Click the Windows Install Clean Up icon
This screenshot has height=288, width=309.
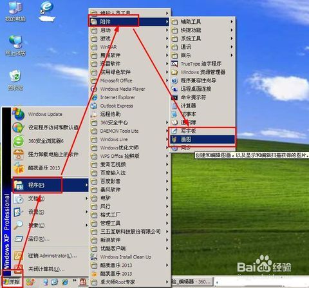pyautogui.click(x=94, y=256)
